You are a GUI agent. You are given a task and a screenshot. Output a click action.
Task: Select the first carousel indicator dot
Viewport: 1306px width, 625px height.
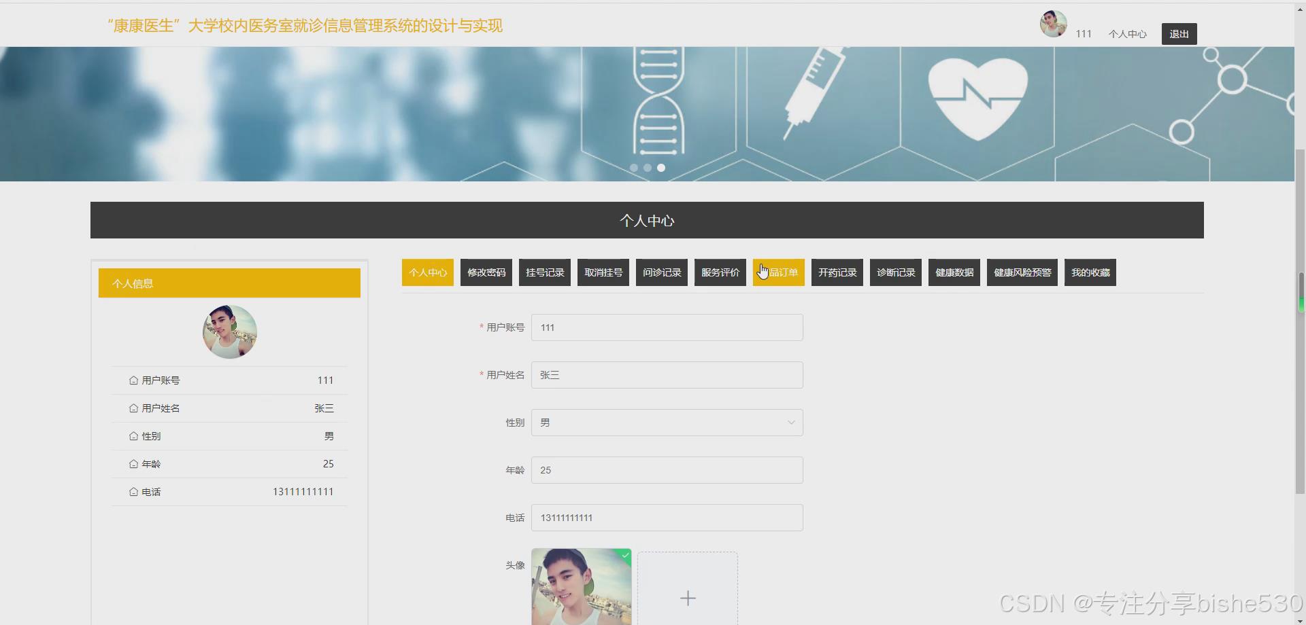coord(634,168)
